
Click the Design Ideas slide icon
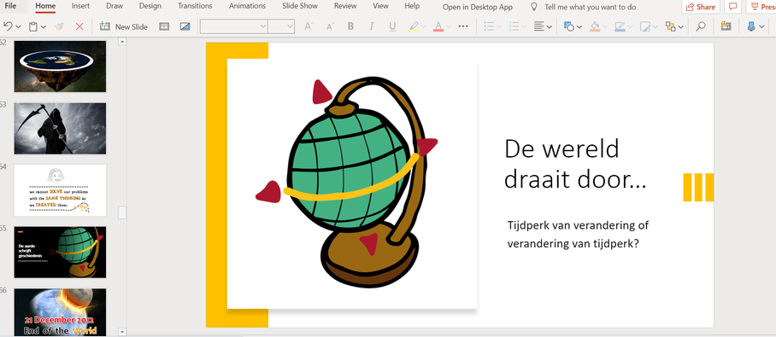(x=185, y=26)
